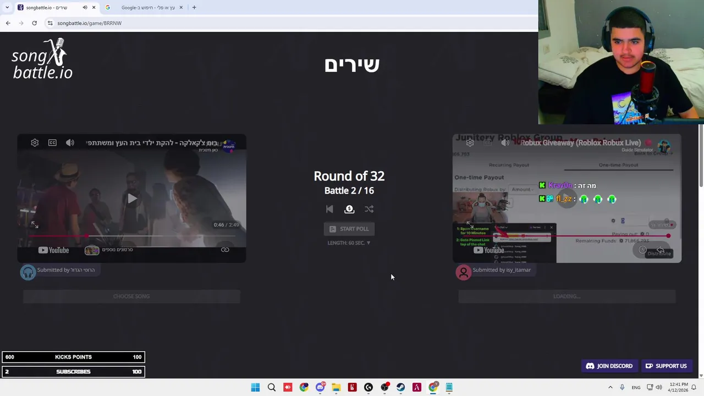Join Discord button
The width and height of the screenshot is (704, 396).
coord(609,366)
